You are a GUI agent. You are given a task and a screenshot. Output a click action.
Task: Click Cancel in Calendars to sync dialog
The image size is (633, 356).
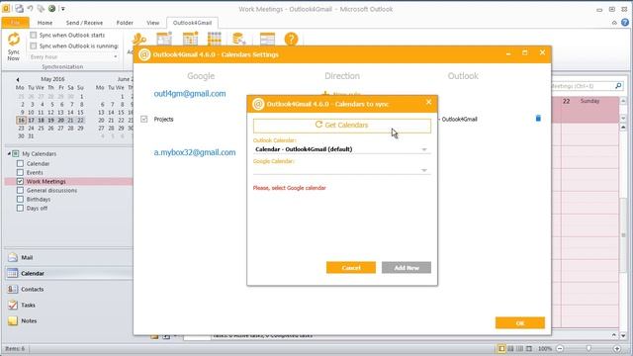point(351,268)
